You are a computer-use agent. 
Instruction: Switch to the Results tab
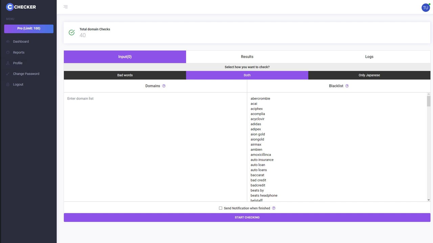[x=247, y=57]
